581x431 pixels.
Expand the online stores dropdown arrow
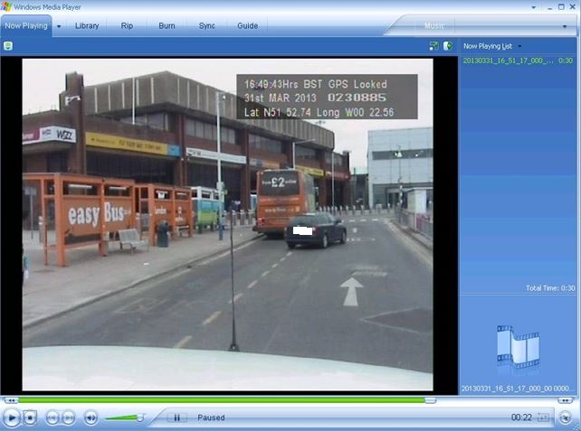565,26
